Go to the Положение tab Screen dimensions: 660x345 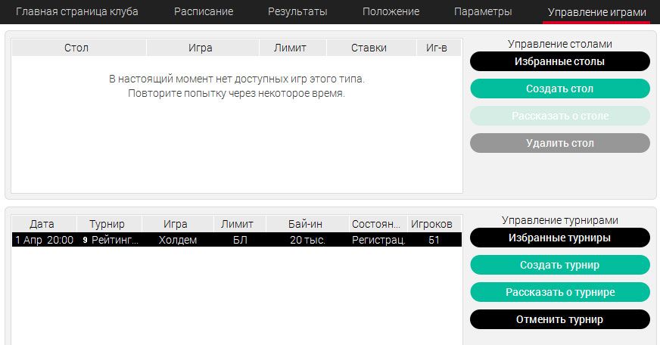pyautogui.click(x=391, y=11)
